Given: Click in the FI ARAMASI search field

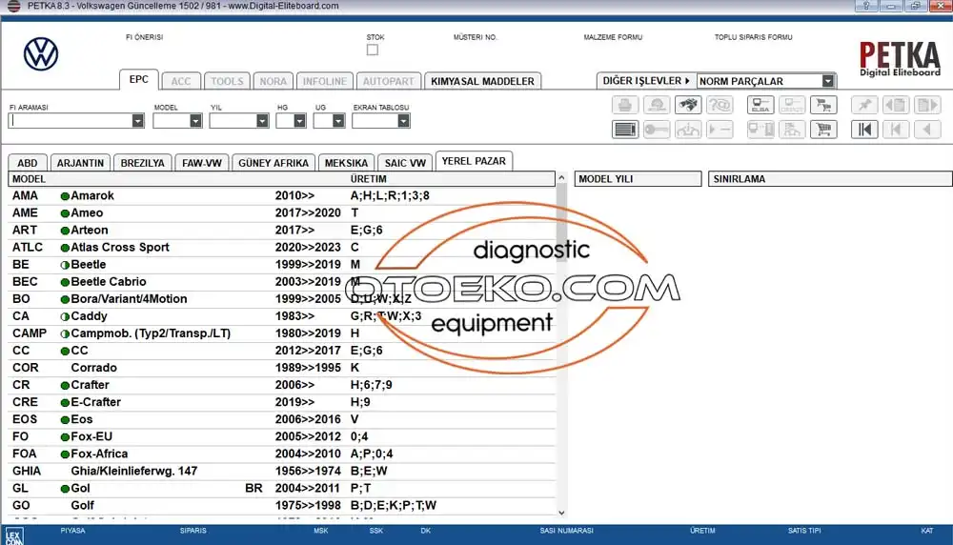Looking at the screenshot, I should 69,121.
